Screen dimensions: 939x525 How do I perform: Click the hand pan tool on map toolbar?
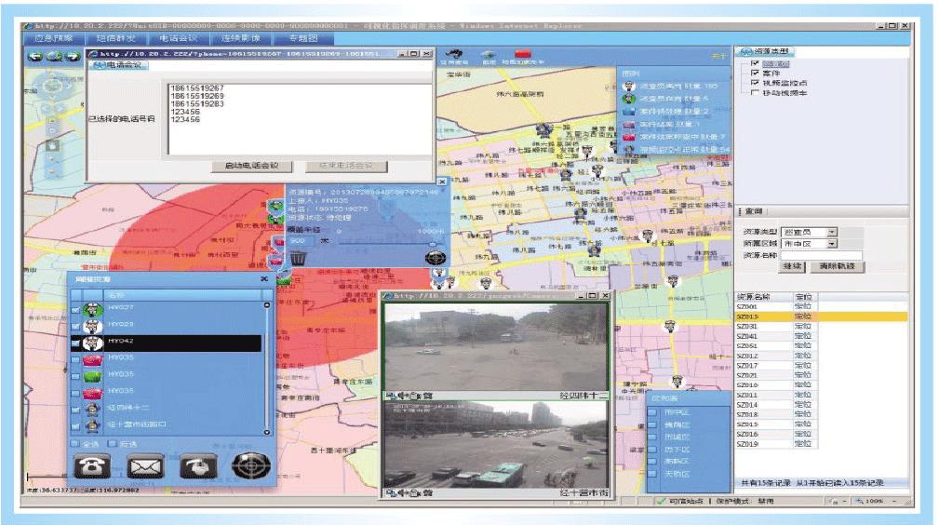click(x=53, y=145)
